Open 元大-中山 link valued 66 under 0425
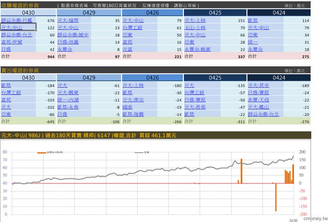 point(195,35)
